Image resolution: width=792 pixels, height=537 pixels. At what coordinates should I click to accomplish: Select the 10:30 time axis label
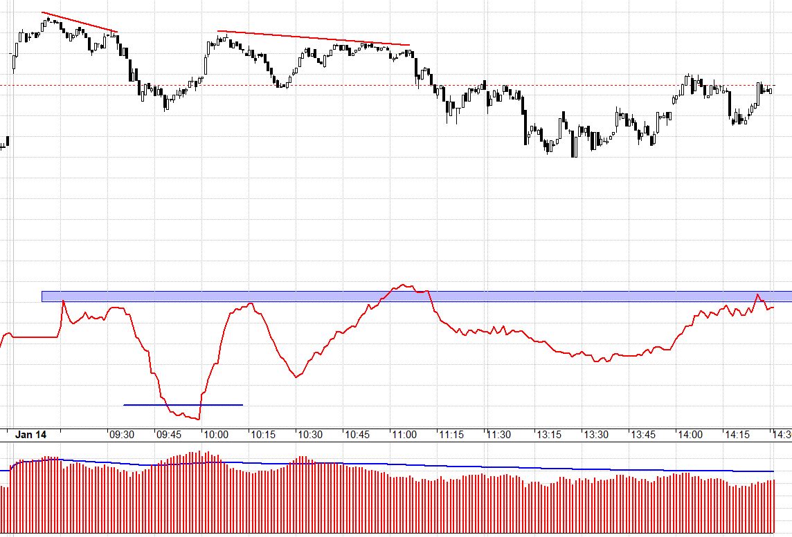pyautogui.click(x=309, y=435)
